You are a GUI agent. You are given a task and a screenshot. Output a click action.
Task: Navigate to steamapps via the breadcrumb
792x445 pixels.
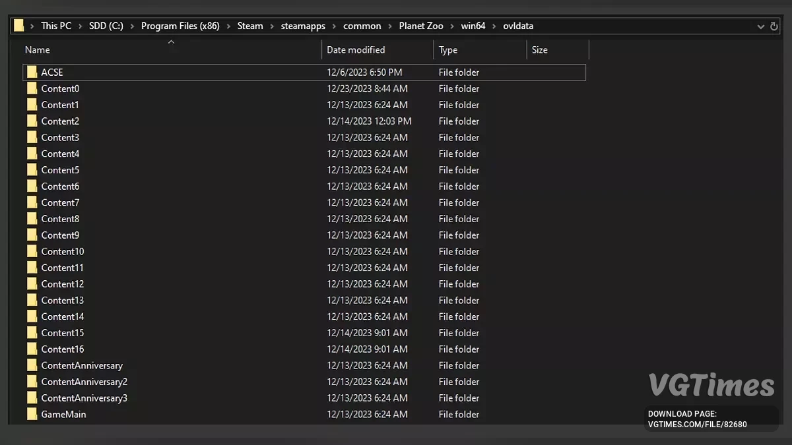(x=303, y=26)
